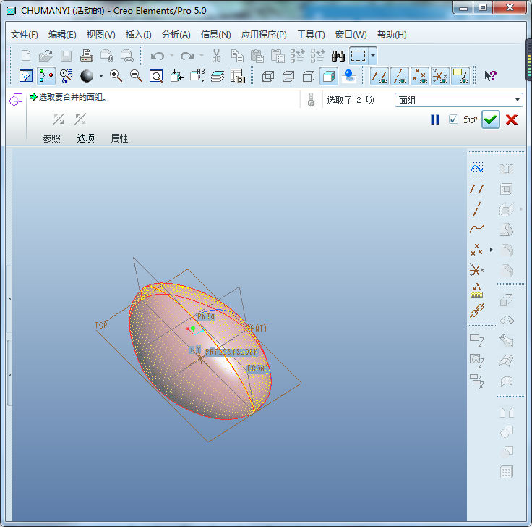Click the binoculars Find icon

(338, 56)
